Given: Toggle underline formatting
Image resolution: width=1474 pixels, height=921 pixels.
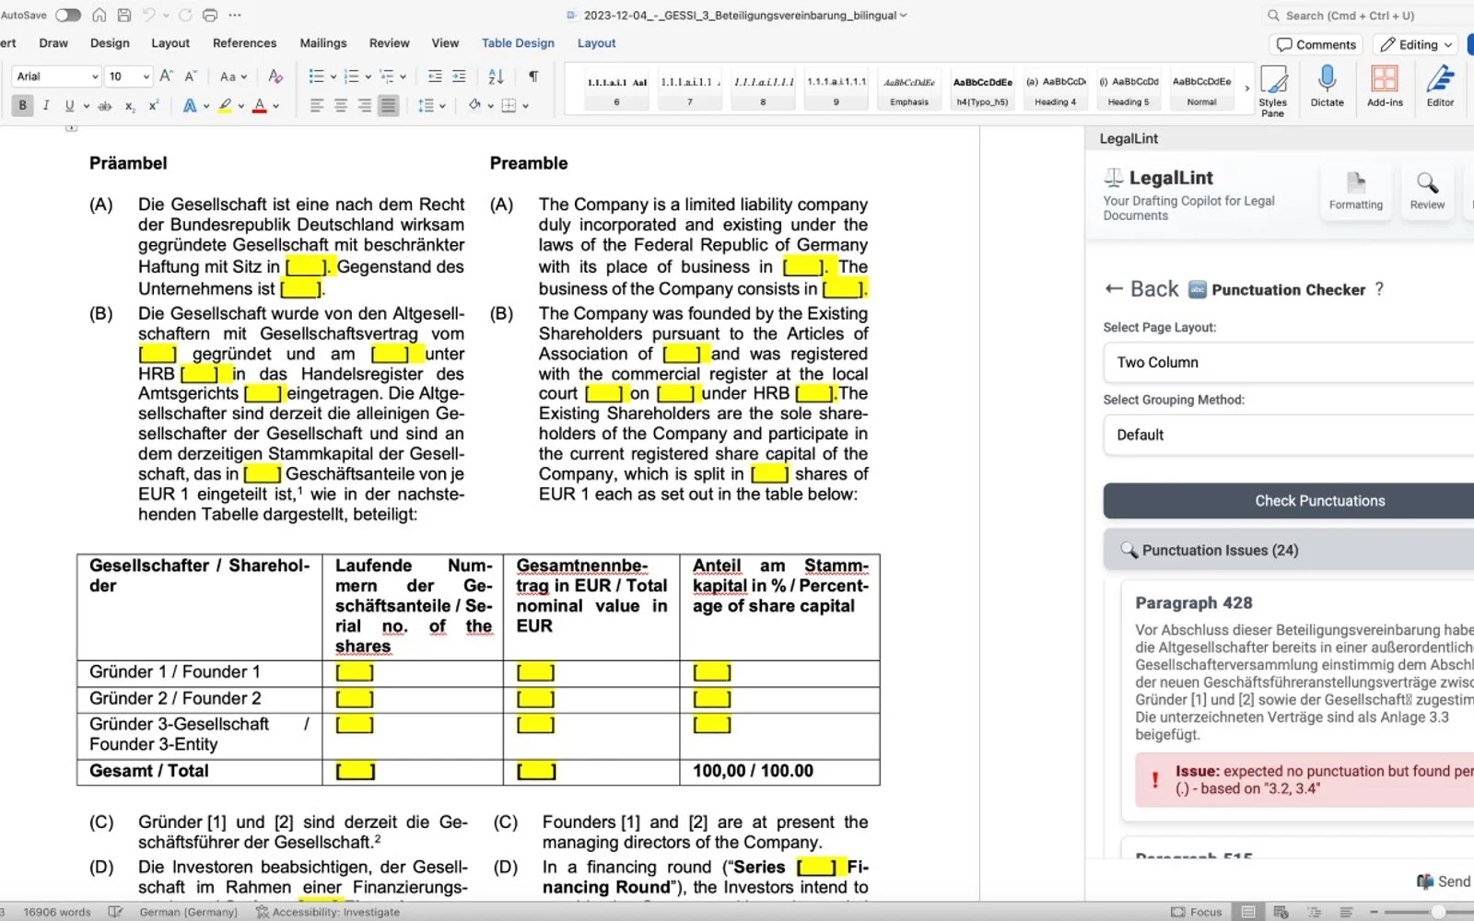Looking at the screenshot, I should [69, 106].
